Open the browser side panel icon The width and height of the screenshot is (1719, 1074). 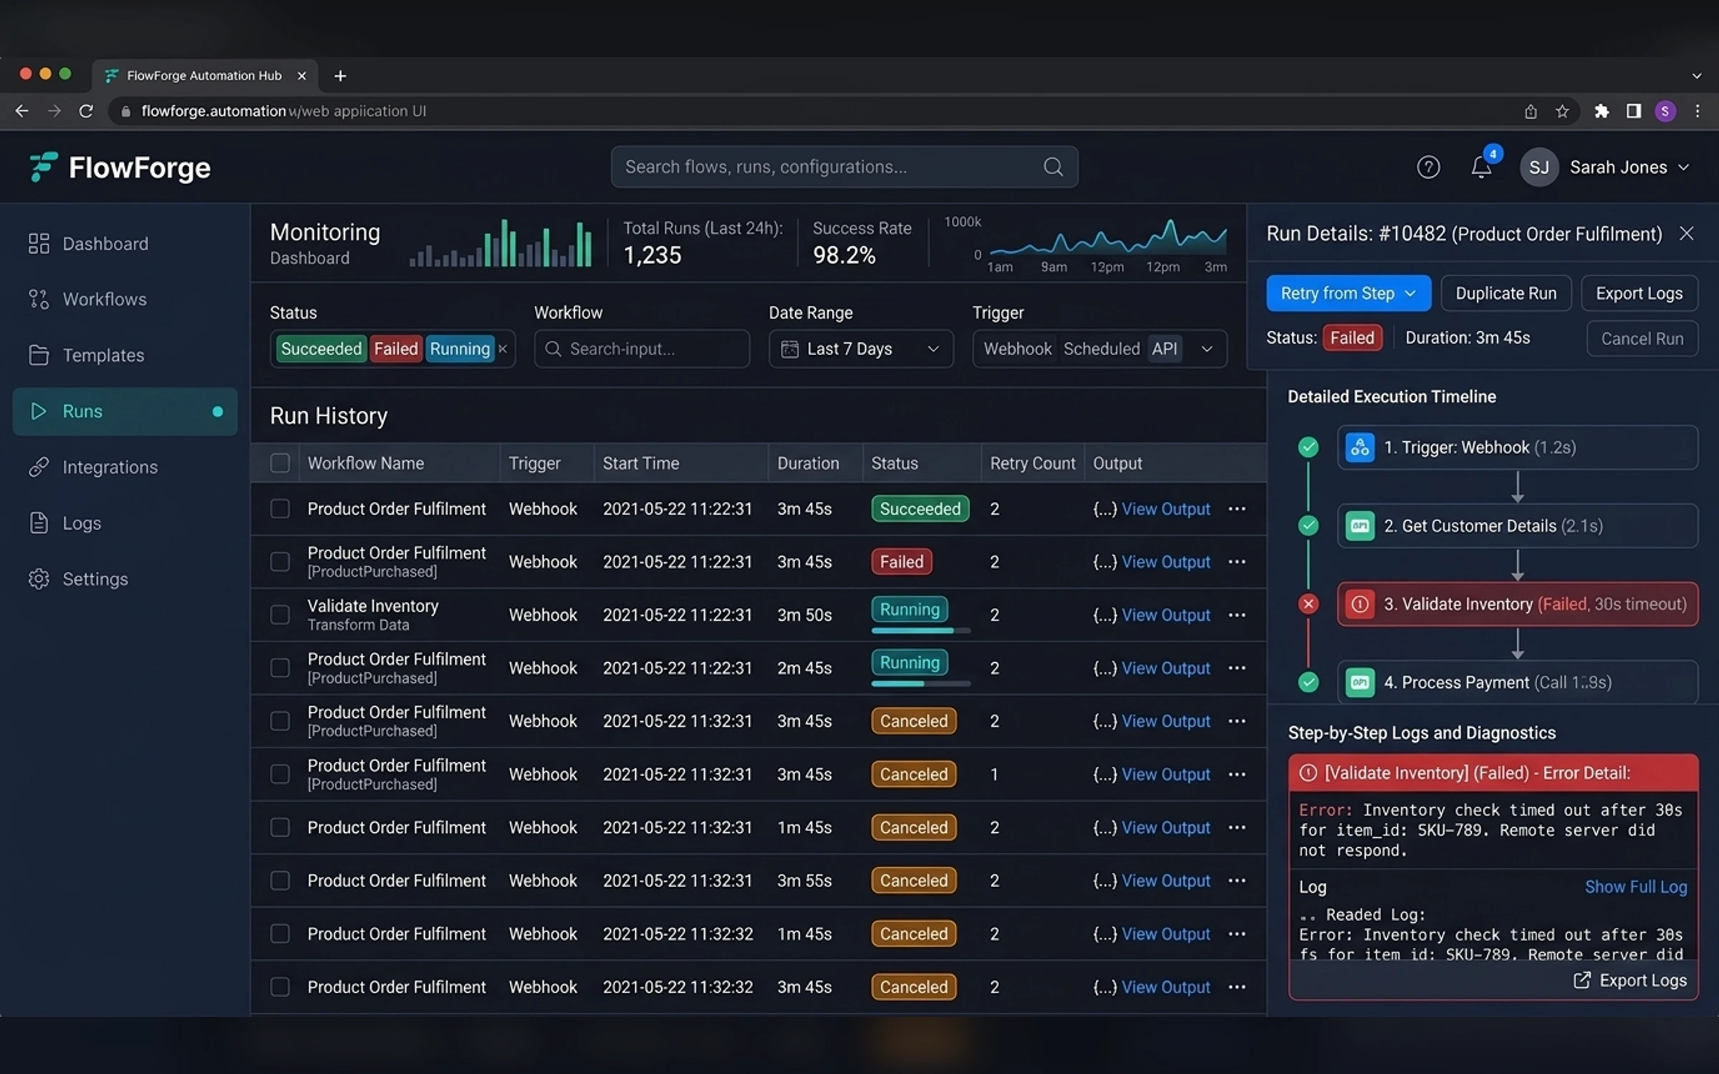click(1634, 111)
